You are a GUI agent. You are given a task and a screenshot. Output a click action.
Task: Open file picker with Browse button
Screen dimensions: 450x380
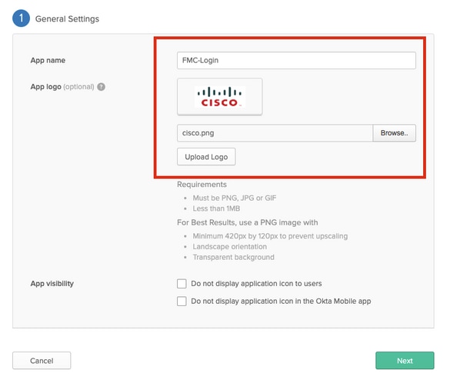pos(394,133)
